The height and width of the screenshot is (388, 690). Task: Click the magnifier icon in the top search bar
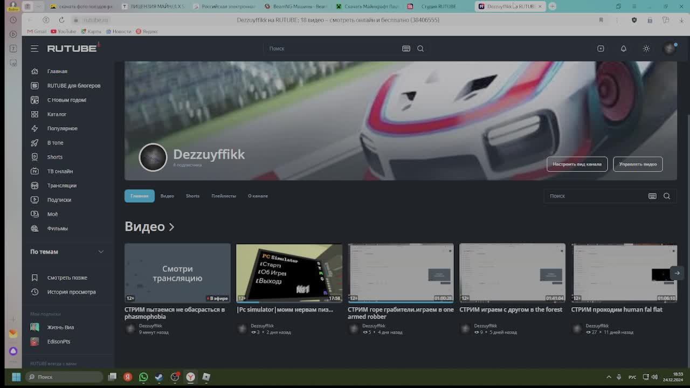(x=420, y=48)
